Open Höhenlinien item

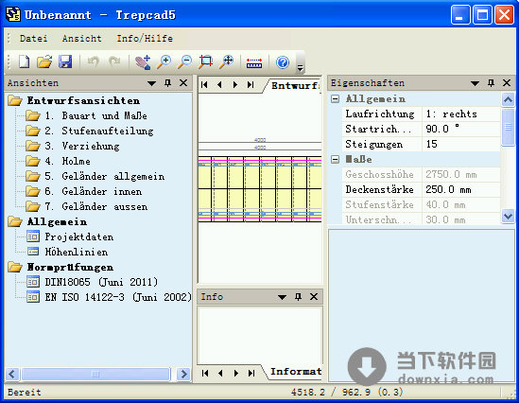77,252
